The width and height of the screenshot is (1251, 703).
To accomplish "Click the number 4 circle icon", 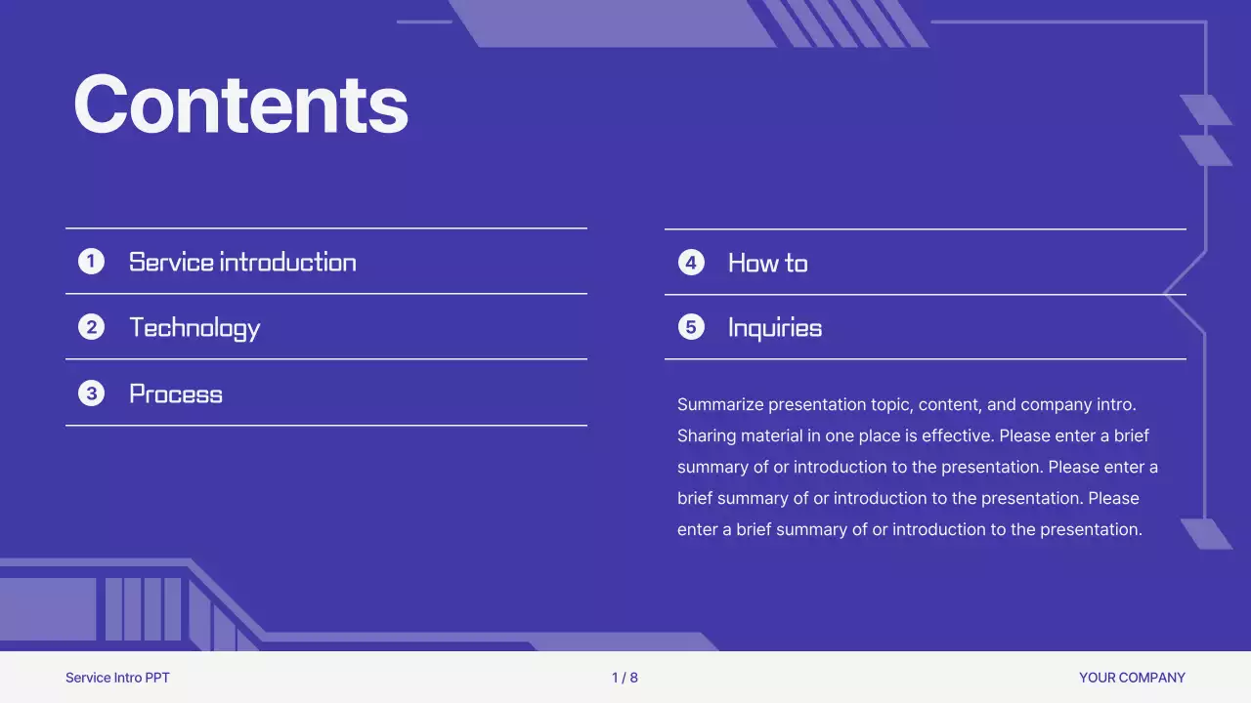I will click(691, 263).
